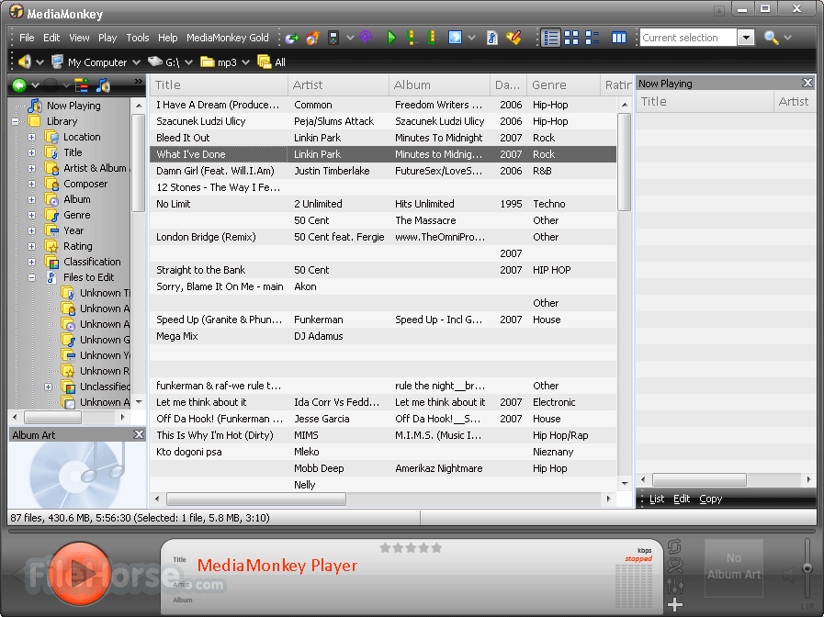Open the G:\ drive breadcrumb dropdown arrow
824x617 pixels.
tap(188, 62)
